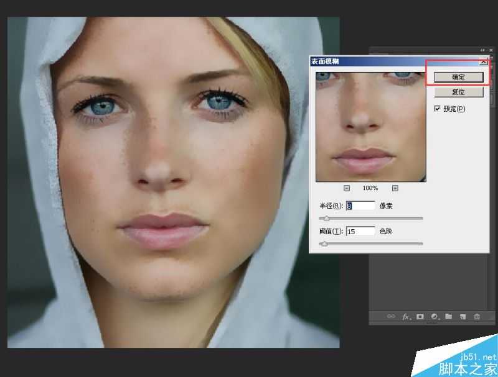
Task: Create a new layer group
Action: pyautogui.click(x=448, y=316)
